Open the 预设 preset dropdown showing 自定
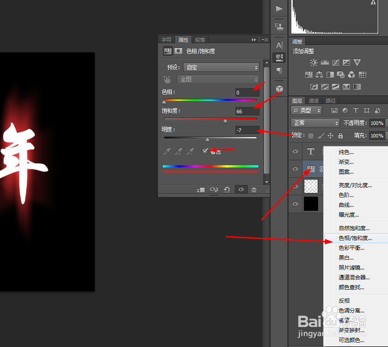Viewport: 388px width, 347px height. 221,67
